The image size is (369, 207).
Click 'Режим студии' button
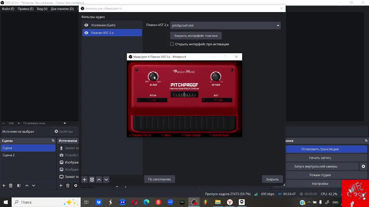[320, 175]
